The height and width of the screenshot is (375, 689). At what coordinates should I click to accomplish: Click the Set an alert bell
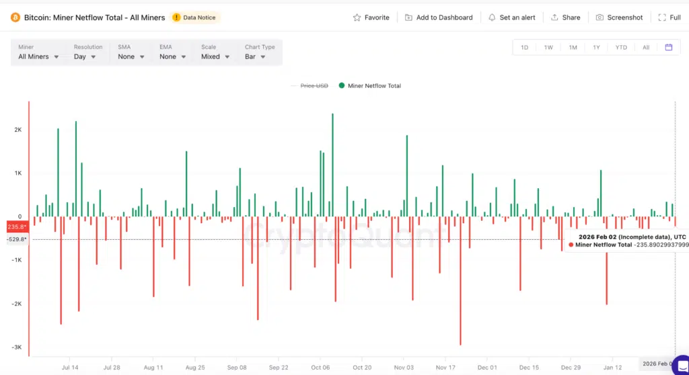492,17
